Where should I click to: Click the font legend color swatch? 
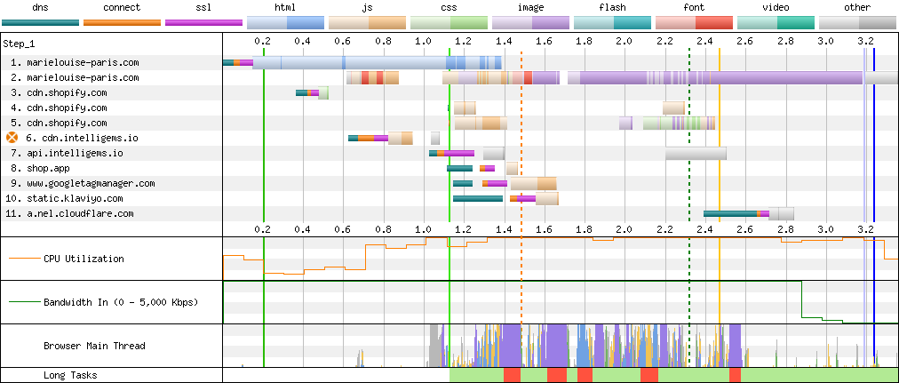tap(694, 22)
